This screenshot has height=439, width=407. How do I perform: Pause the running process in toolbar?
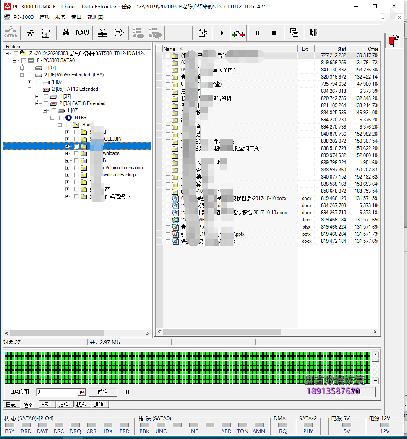(x=258, y=33)
